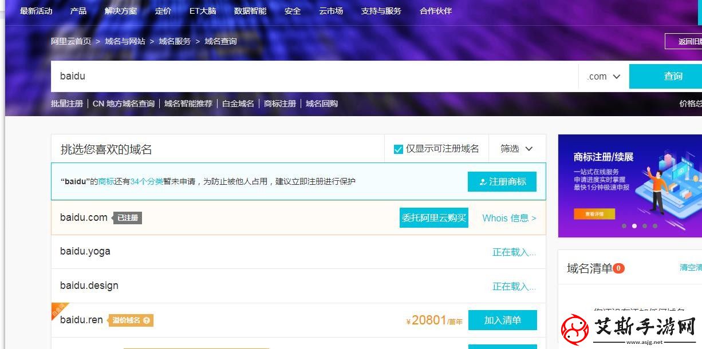Open the 安全 menu item

(x=293, y=11)
